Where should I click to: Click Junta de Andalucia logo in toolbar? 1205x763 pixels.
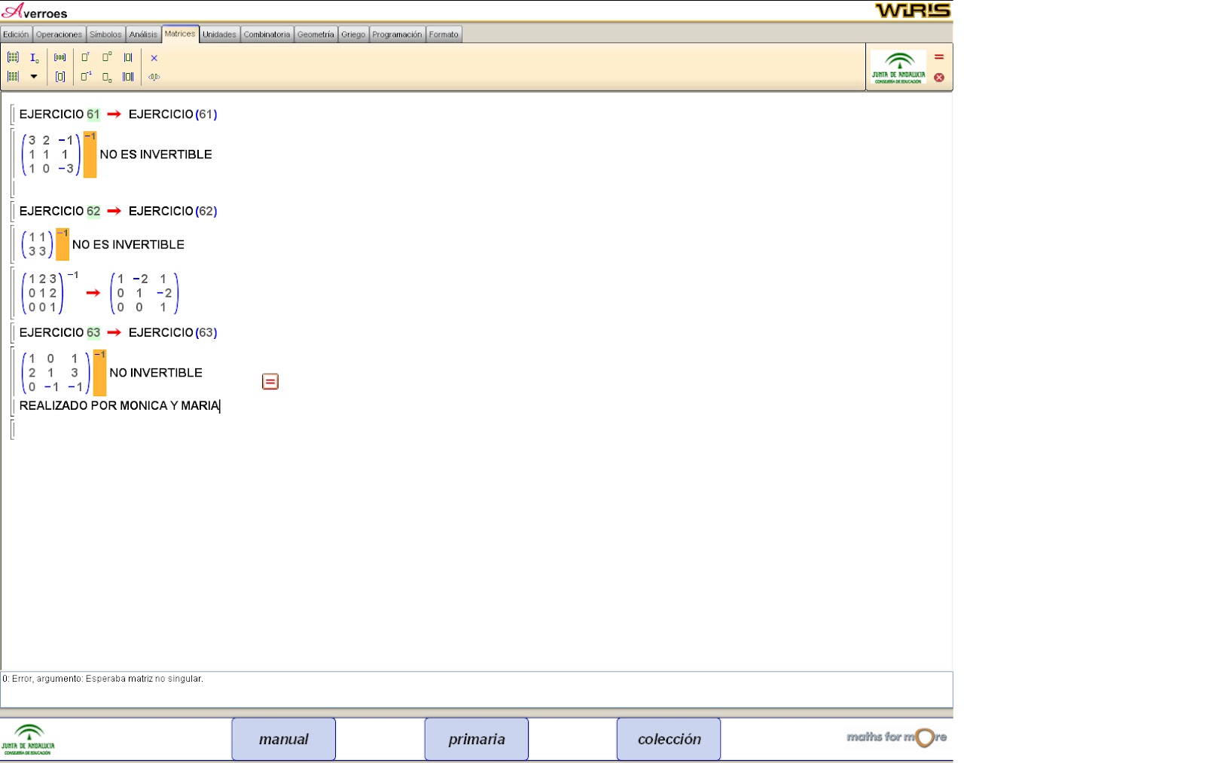[898, 68]
